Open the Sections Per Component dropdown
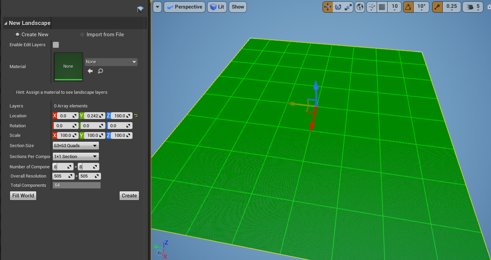Viewport: 491px width, 260px height. pyautogui.click(x=76, y=157)
